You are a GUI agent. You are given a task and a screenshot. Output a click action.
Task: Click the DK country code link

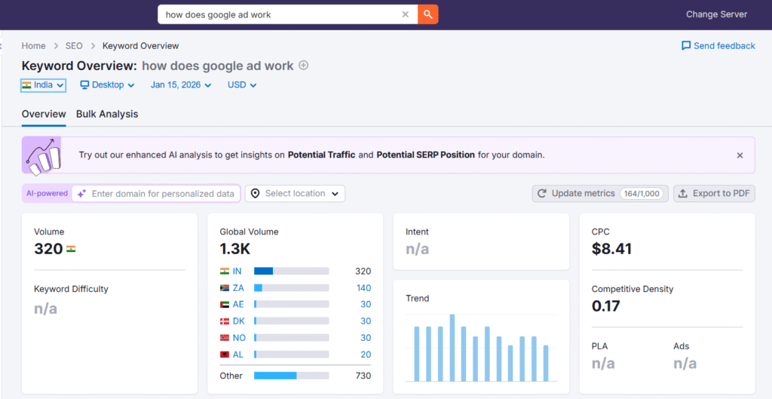pyautogui.click(x=238, y=321)
